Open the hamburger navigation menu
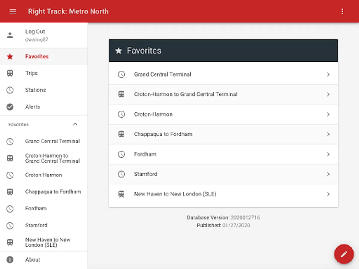The width and height of the screenshot is (359, 269). pos(13,11)
